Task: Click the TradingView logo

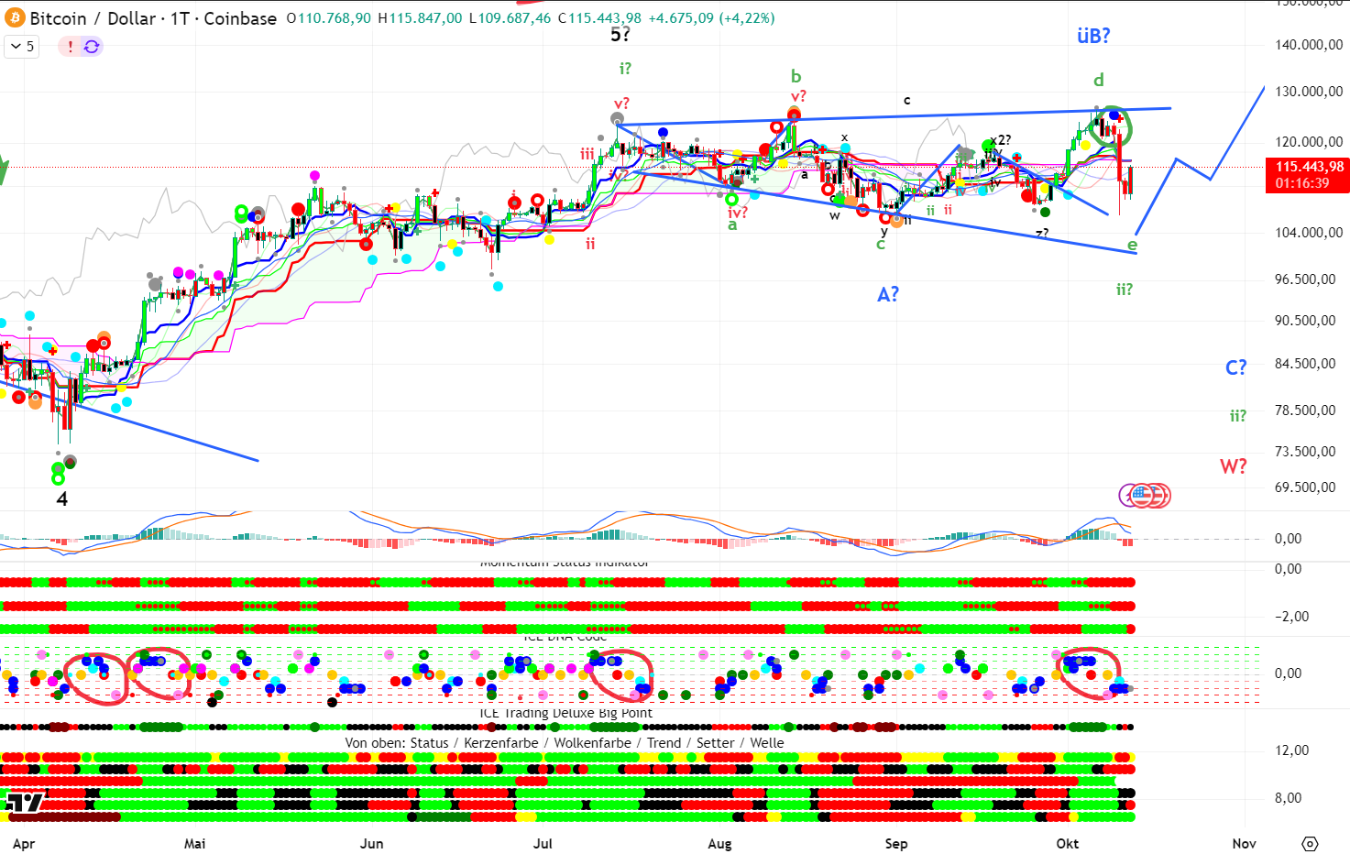Action: (25, 803)
